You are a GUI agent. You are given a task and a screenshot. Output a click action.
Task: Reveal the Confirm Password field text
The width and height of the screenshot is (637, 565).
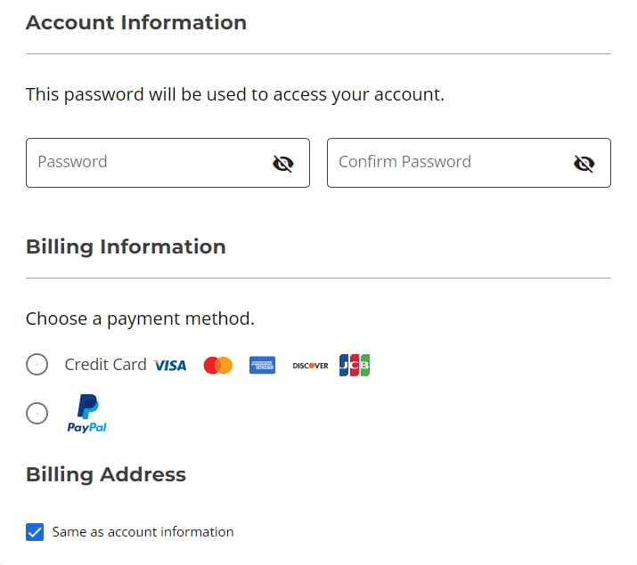coord(584,163)
